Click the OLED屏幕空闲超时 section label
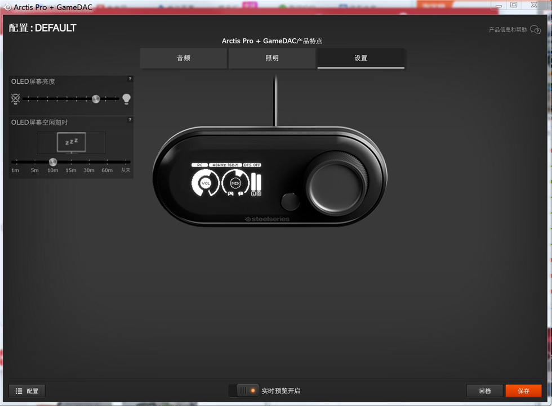Image resolution: width=552 pixels, height=406 pixels. [x=39, y=123]
